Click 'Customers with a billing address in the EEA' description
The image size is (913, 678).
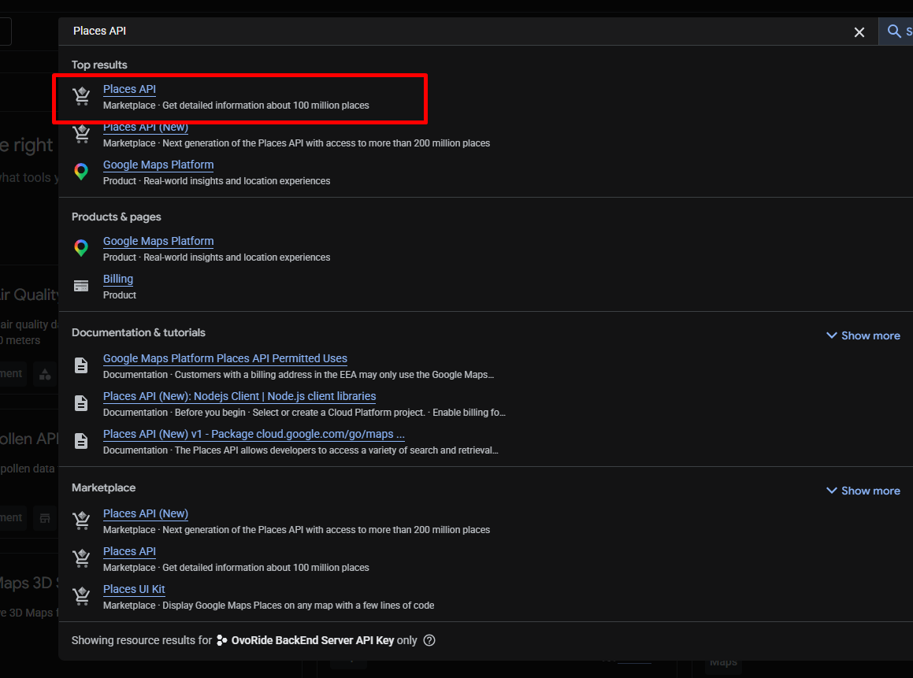pos(334,375)
